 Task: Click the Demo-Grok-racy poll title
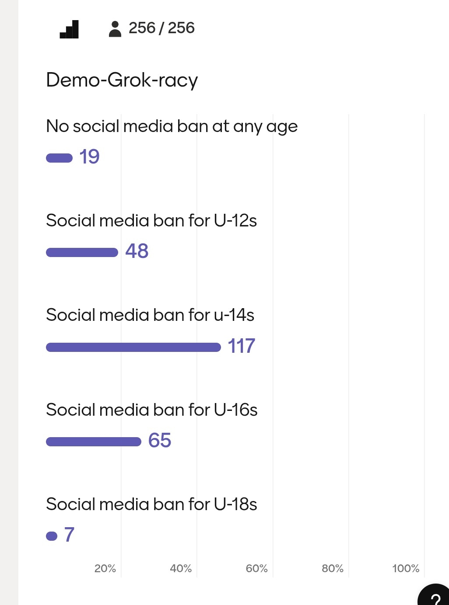point(122,80)
